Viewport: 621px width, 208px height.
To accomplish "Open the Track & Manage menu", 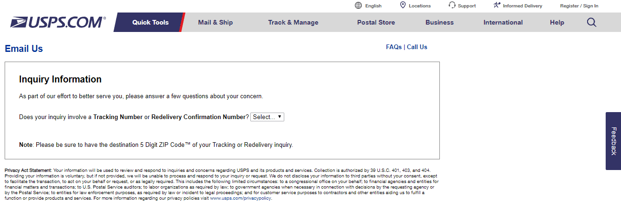I will click(x=293, y=22).
